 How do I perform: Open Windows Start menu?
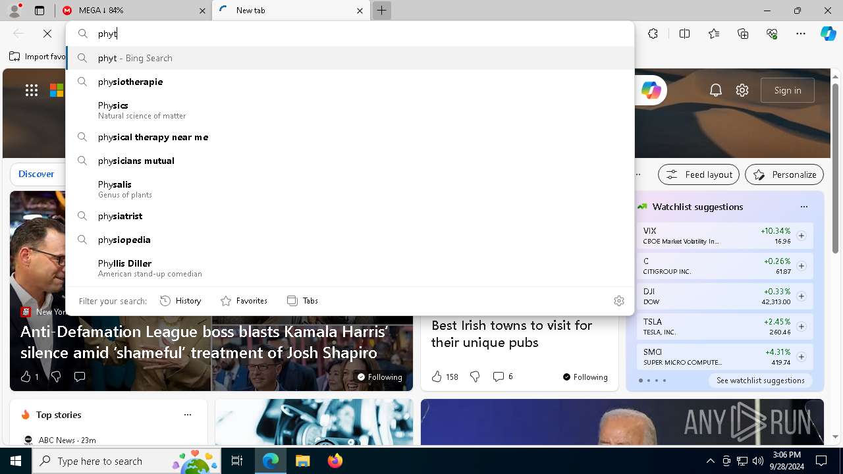pyautogui.click(x=16, y=461)
